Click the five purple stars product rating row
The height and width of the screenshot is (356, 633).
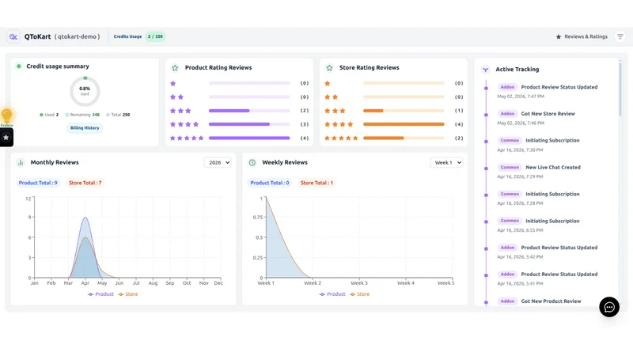click(187, 138)
